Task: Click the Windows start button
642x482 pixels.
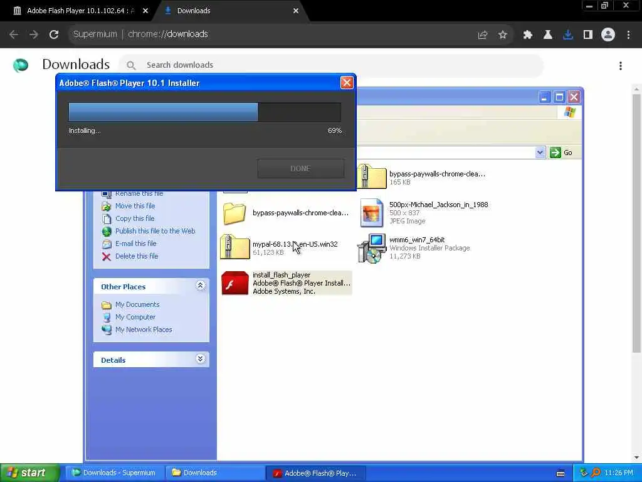Action: (x=29, y=473)
